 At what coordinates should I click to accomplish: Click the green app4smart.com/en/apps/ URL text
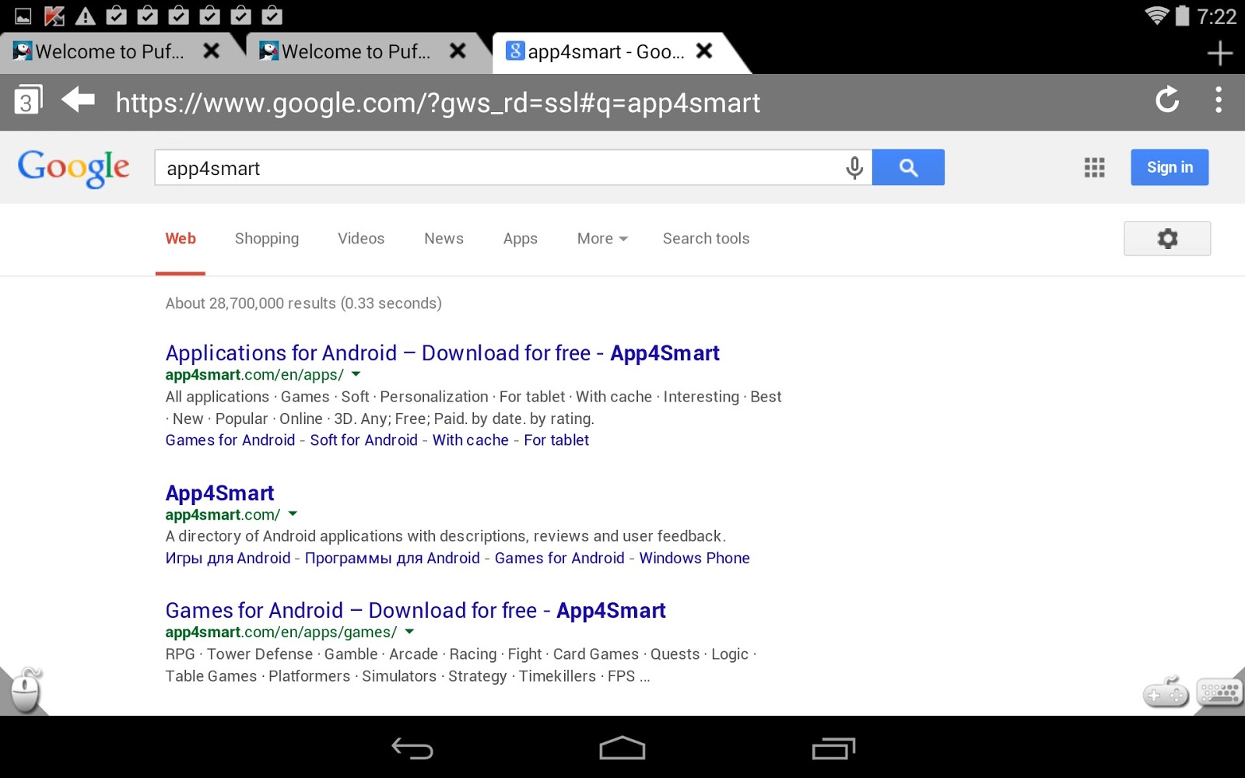tap(254, 375)
